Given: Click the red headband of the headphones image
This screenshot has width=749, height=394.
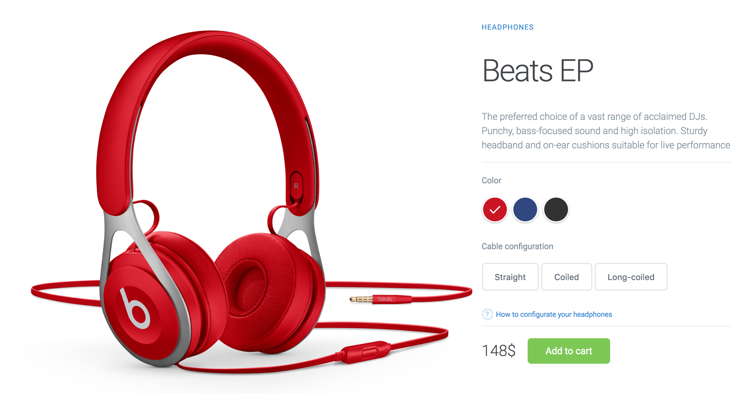Looking at the screenshot, I should [208, 45].
